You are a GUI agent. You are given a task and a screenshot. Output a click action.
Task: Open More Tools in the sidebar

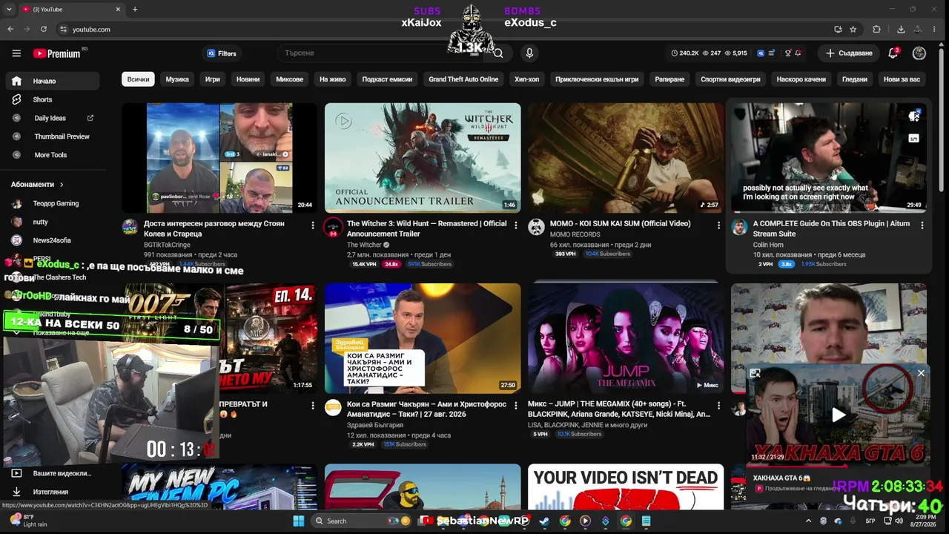click(x=52, y=155)
